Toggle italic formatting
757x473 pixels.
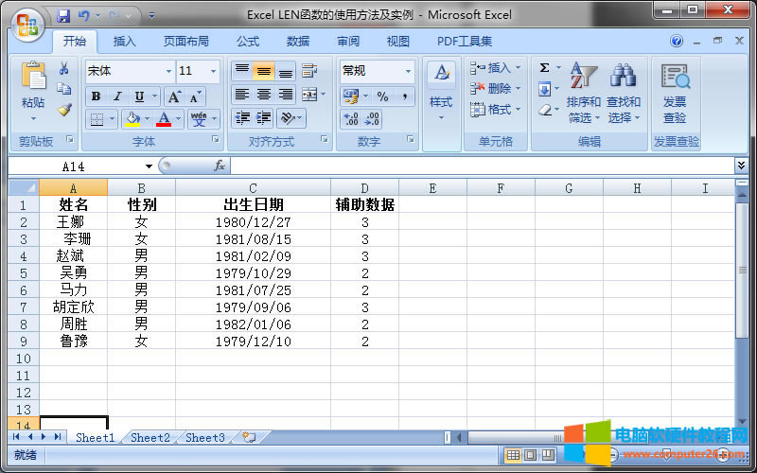[x=117, y=96]
